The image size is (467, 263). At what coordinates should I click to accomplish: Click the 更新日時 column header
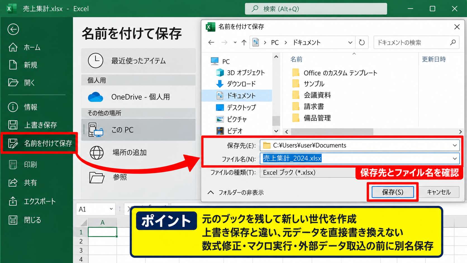point(434,59)
